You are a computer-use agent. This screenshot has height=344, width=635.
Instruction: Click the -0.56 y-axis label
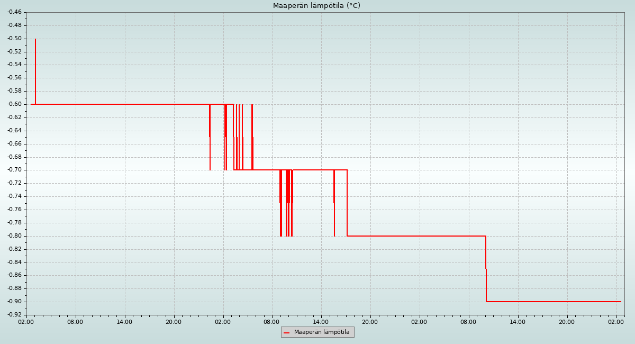pos(14,78)
